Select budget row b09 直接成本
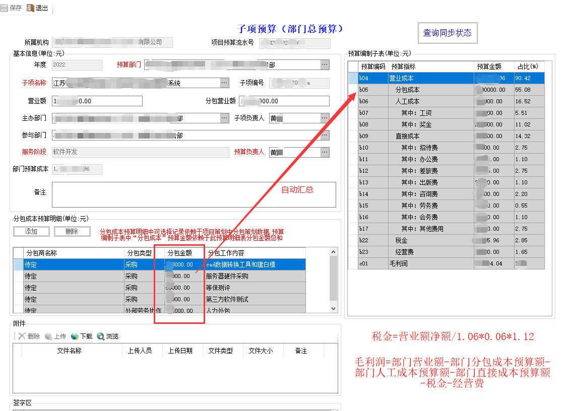Image resolution: width=569 pixels, height=411 pixels. point(447,136)
